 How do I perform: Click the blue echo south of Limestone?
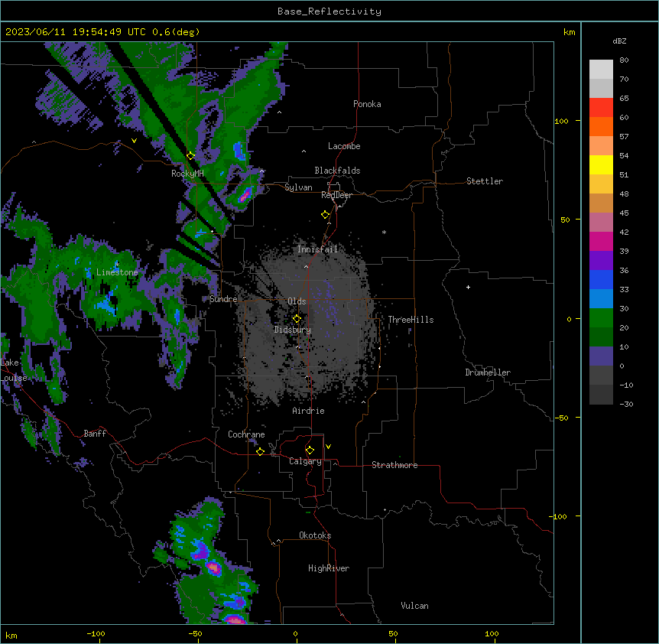pos(107,304)
